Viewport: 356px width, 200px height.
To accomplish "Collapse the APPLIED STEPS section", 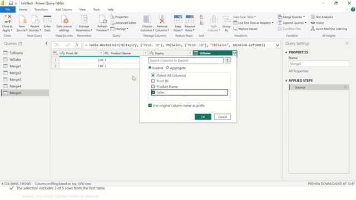I will tap(286, 81).
